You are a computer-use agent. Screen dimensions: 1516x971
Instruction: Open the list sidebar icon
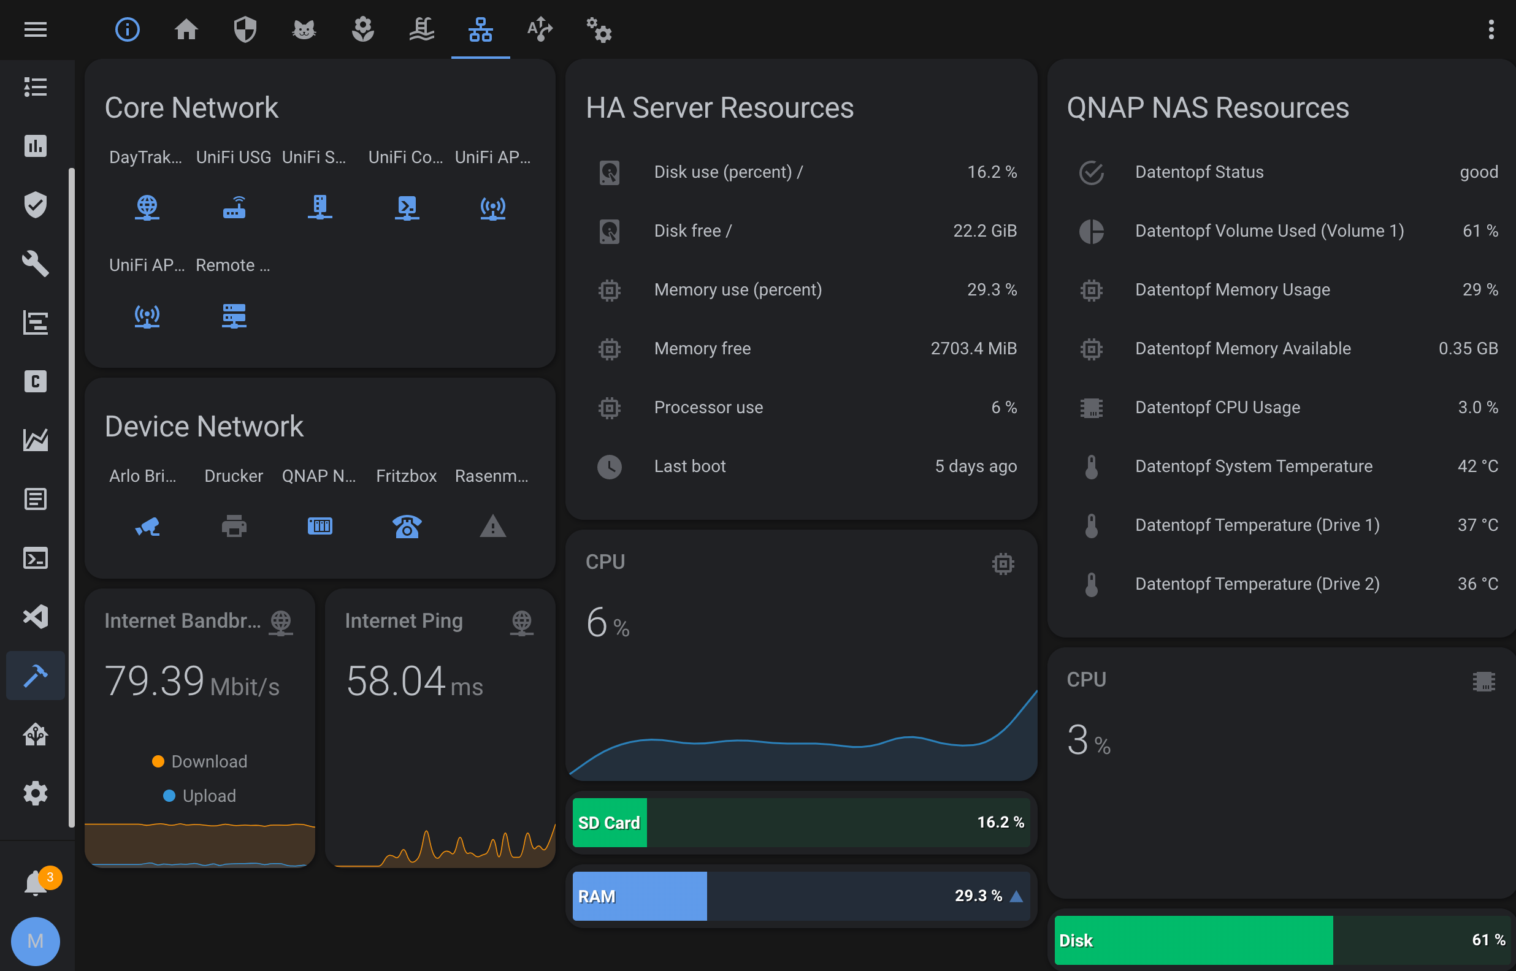[x=36, y=87]
